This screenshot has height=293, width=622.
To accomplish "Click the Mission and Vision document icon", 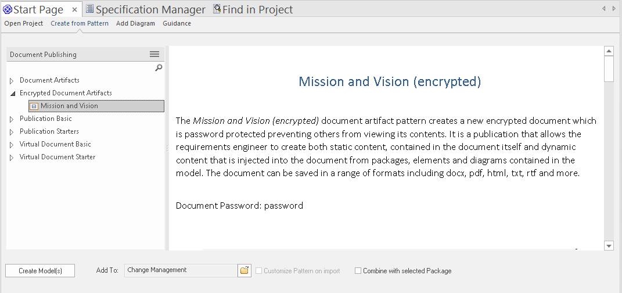I will pyautogui.click(x=34, y=106).
